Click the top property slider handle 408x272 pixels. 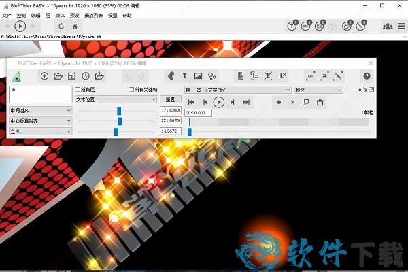point(119,110)
